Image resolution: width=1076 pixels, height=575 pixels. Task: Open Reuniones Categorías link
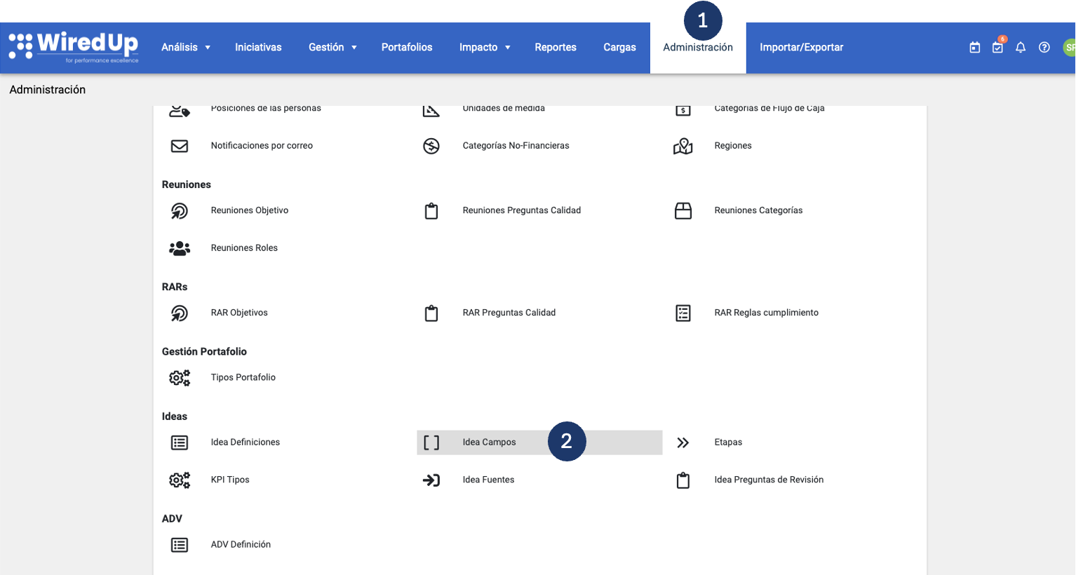(x=758, y=210)
